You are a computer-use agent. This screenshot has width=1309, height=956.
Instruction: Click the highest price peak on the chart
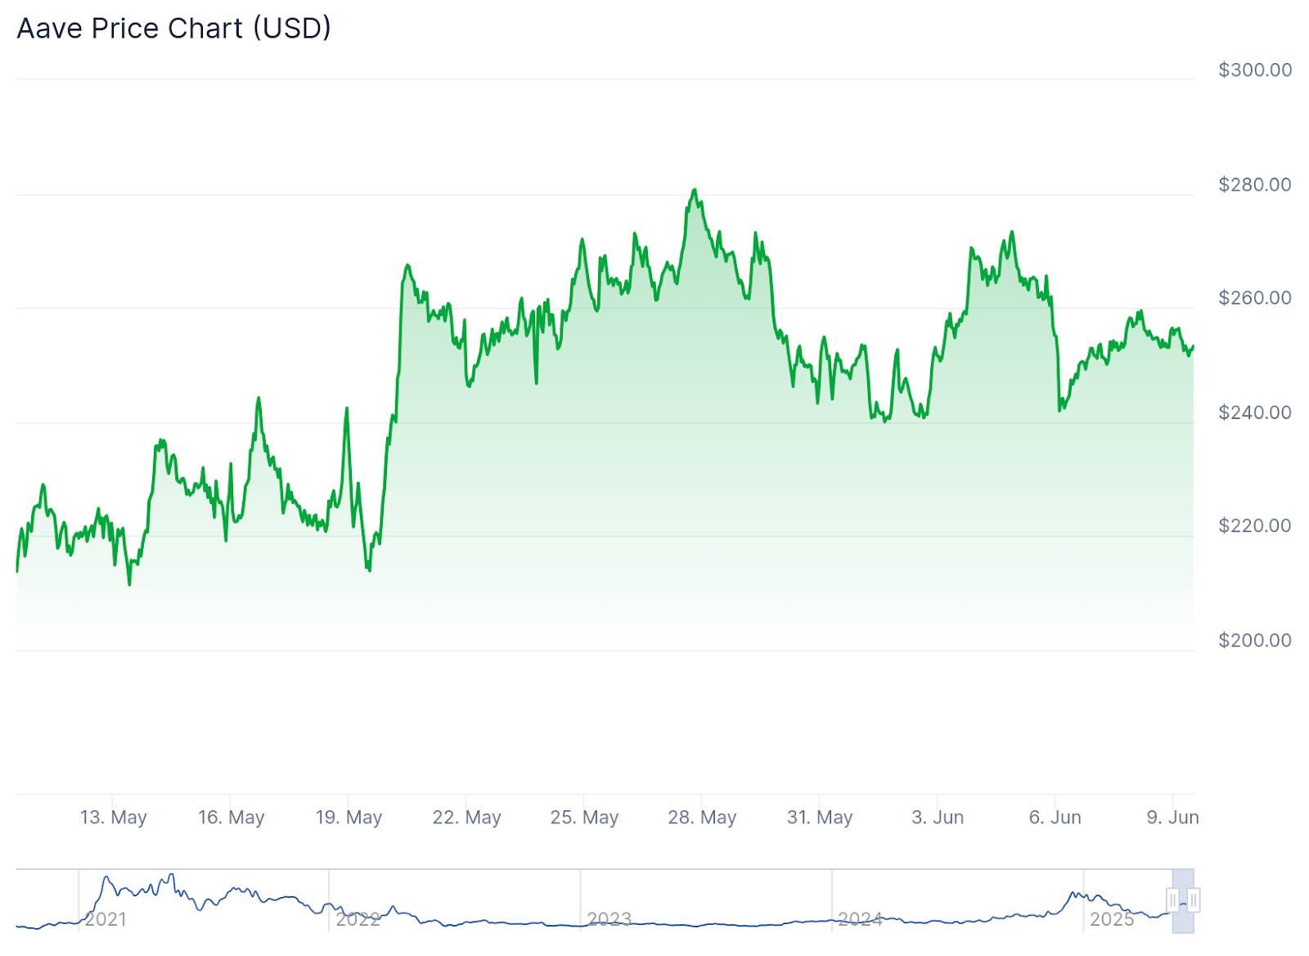click(695, 190)
